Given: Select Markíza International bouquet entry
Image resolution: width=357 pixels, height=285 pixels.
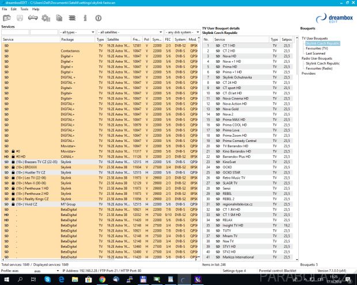Looking at the screenshot, I should coord(248,257).
